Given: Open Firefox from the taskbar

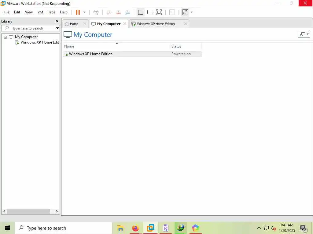Looking at the screenshot, I should click(x=135, y=228).
